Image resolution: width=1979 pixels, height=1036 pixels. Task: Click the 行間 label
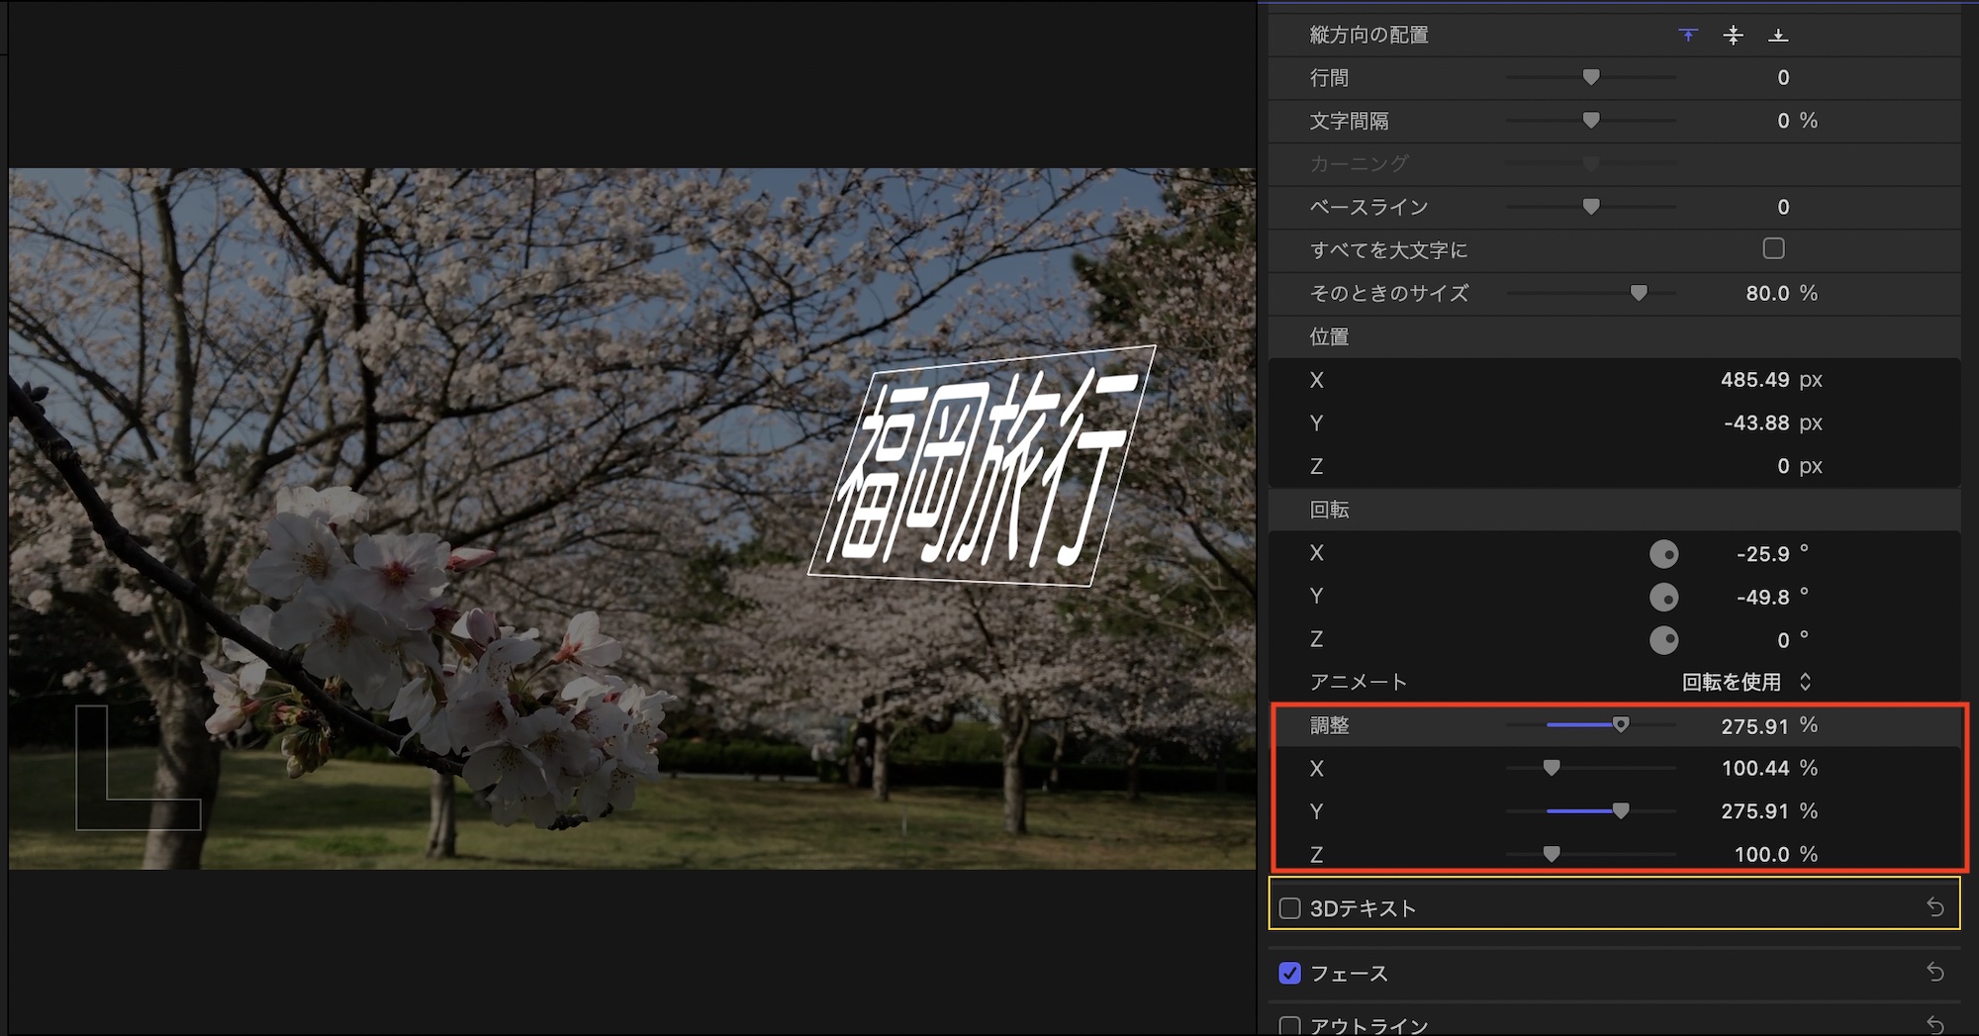click(x=1329, y=77)
